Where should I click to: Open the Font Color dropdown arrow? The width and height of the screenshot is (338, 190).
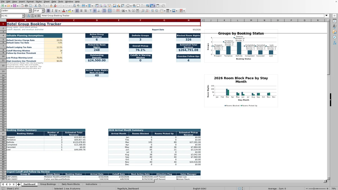(x=67, y=11)
